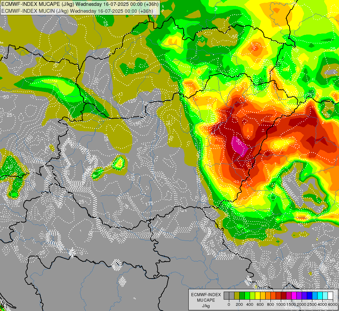
Task: Pick the dark maroon swatch after 1000
Action: pos(284,296)
